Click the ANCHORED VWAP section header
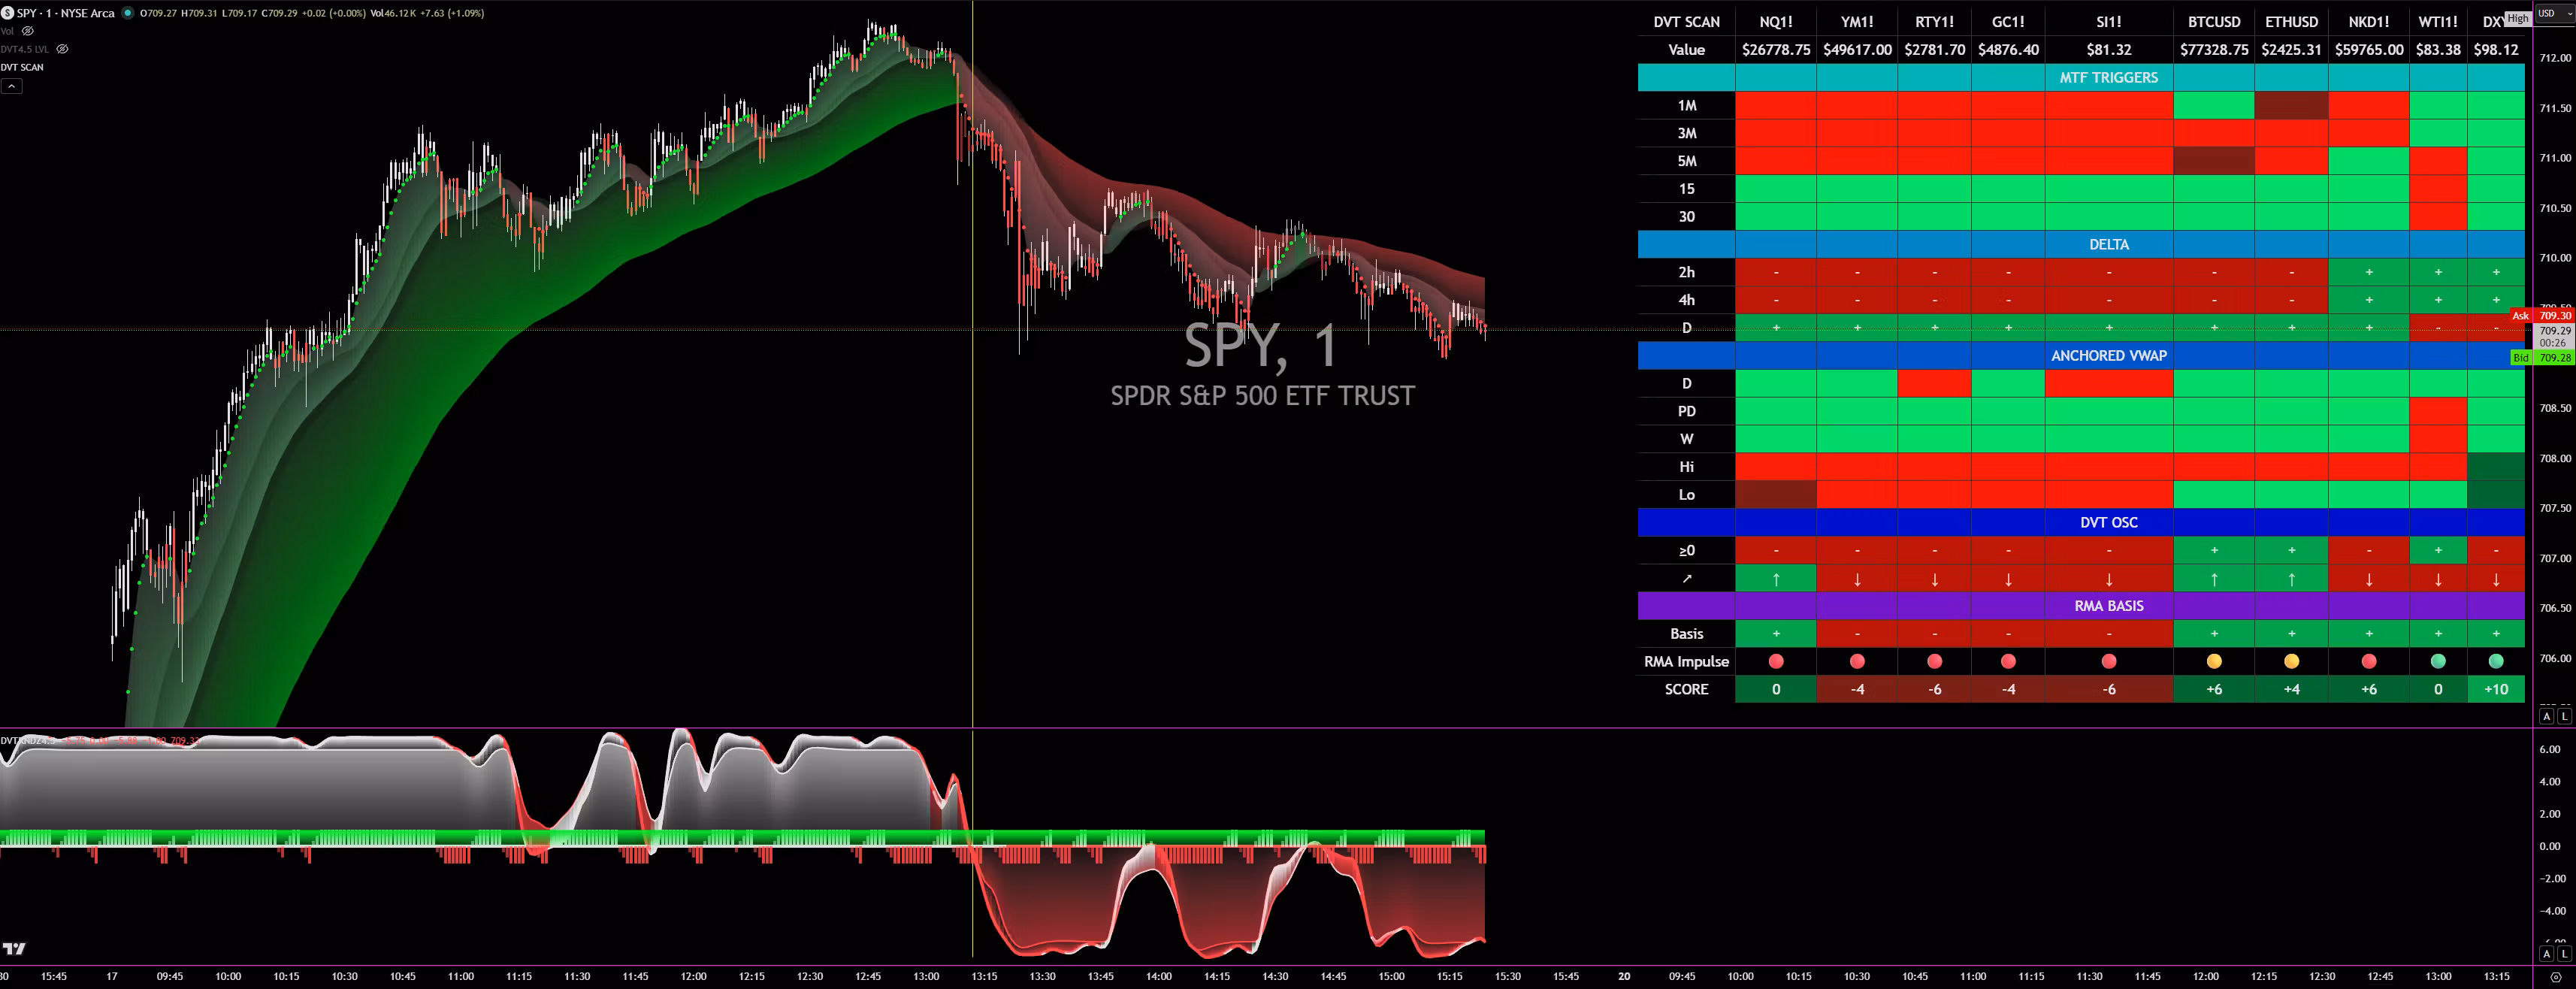Screen dimensions: 2576x989 [2109, 356]
